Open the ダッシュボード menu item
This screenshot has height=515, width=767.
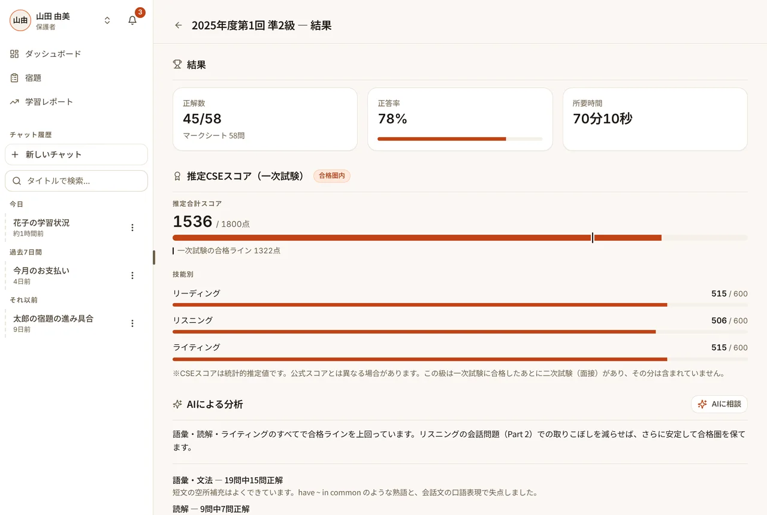coord(77,54)
